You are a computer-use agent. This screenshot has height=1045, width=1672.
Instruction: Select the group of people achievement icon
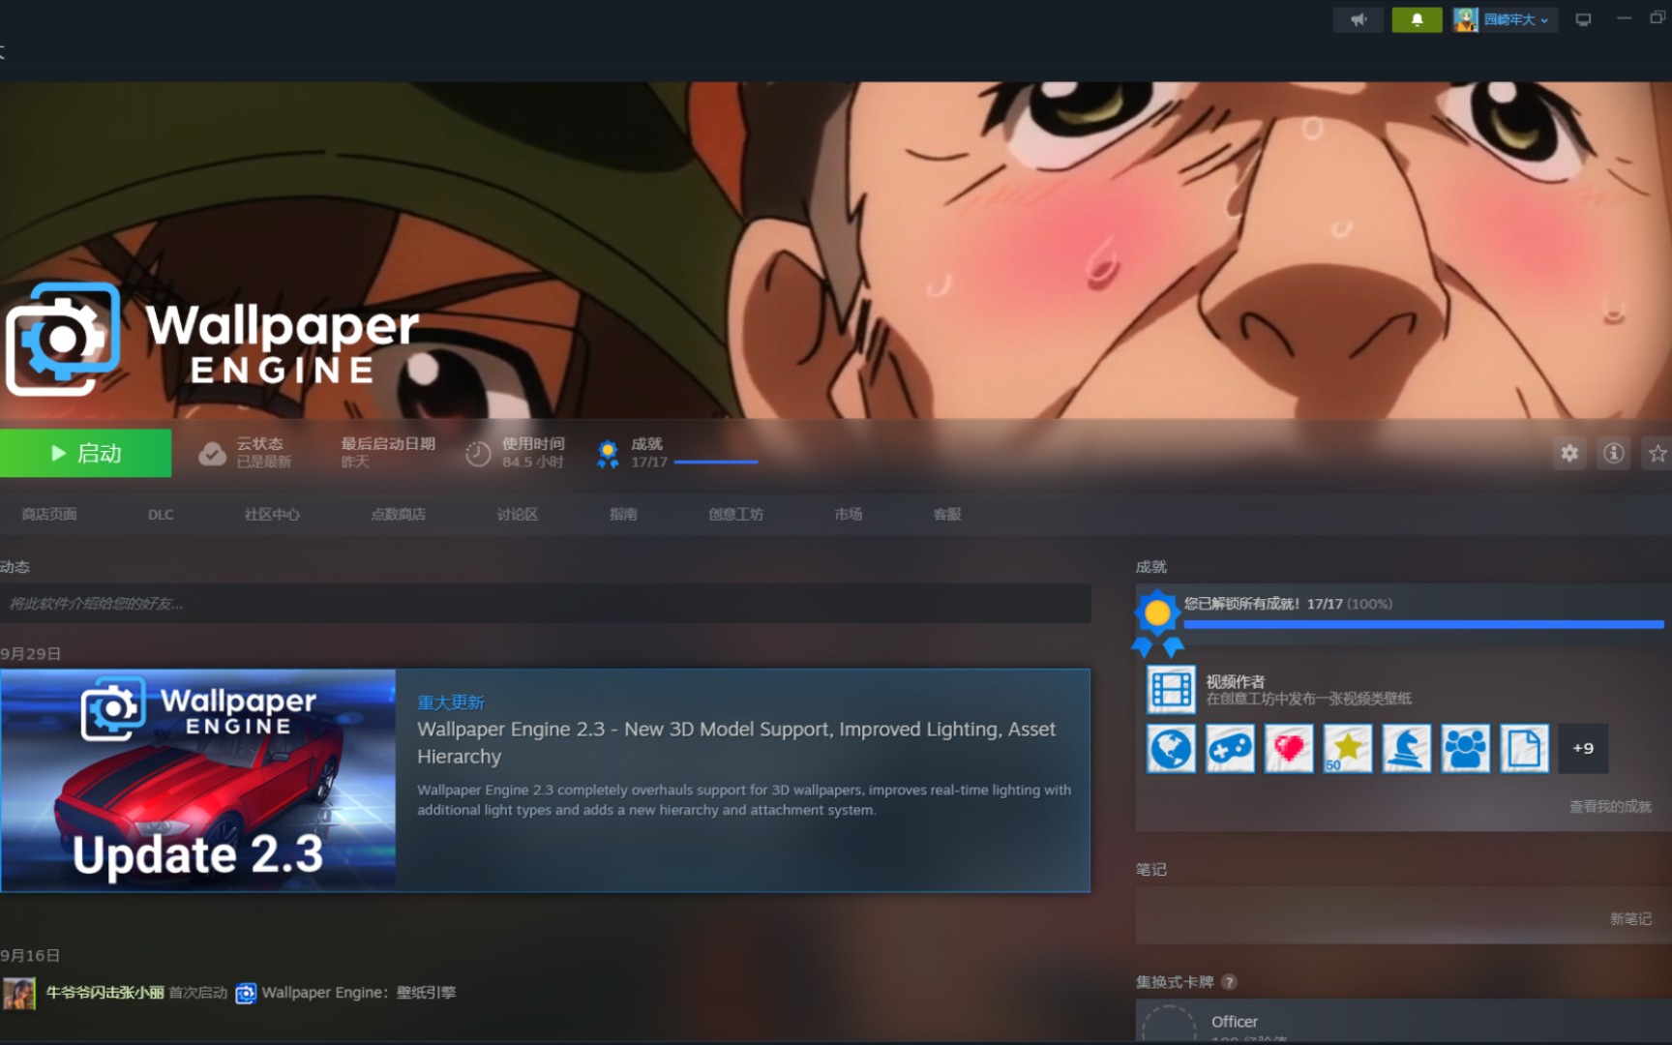[x=1466, y=748]
